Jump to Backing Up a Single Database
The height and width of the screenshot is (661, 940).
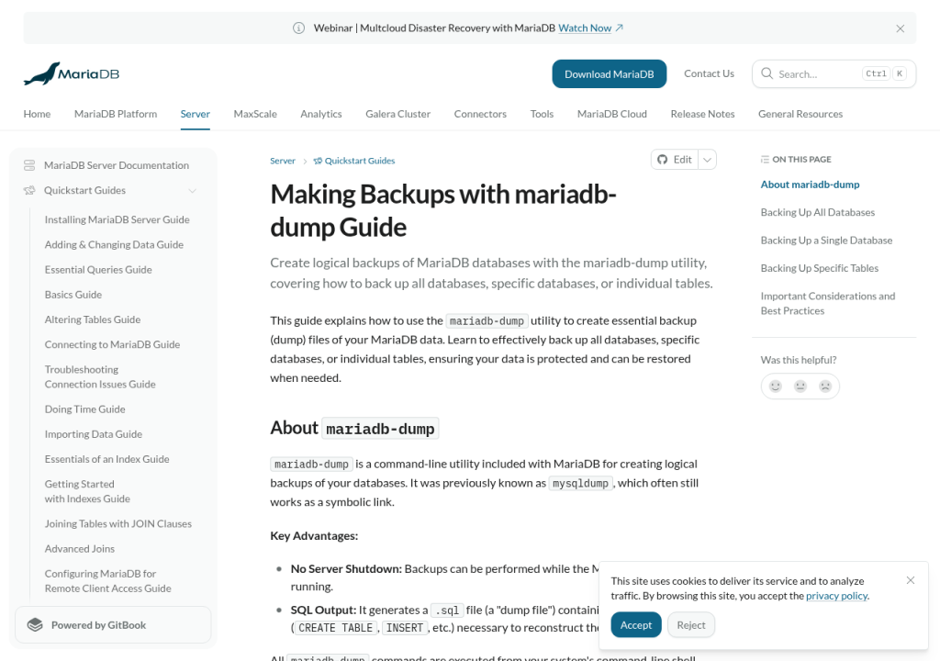click(827, 241)
